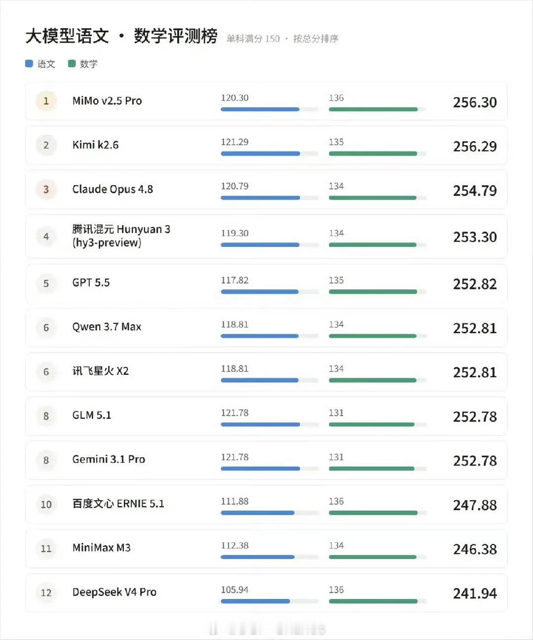Viewport: 533px width, 640px height.
Task: Click the 大模型语文 · 数学评测榜 title
Action: 121,36
